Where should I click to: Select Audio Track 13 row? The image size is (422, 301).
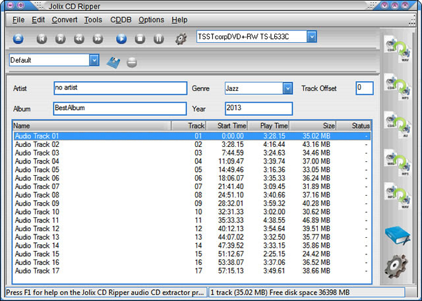click(x=192, y=237)
